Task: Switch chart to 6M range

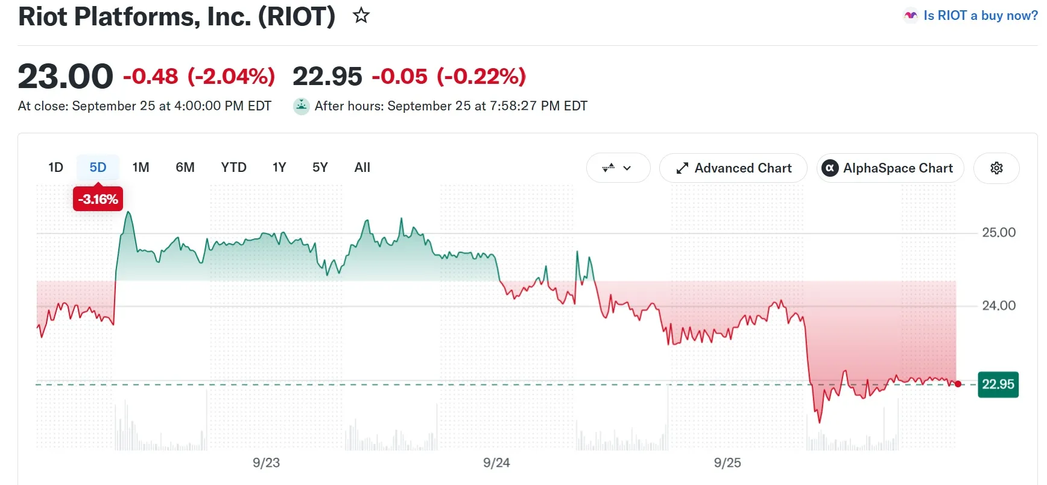Action: click(x=185, y=167)
